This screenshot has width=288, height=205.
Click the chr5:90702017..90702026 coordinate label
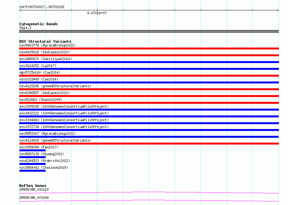click(x=42, y=7)
